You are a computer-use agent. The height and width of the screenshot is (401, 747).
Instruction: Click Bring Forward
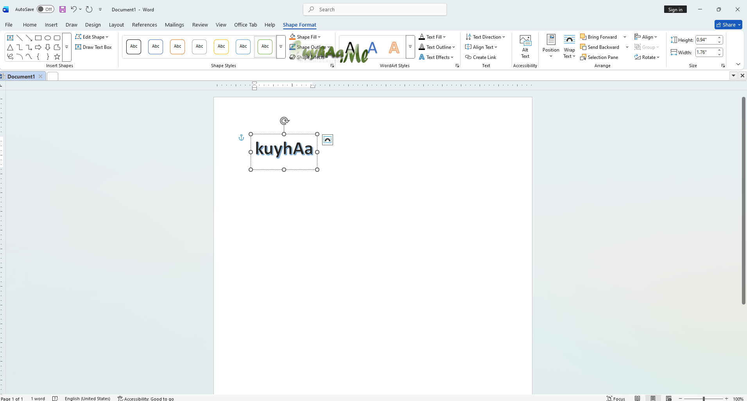click(598, 37)
